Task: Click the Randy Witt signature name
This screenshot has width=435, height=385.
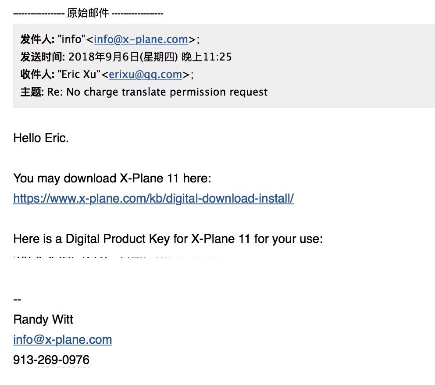Action: click(43, 320)
